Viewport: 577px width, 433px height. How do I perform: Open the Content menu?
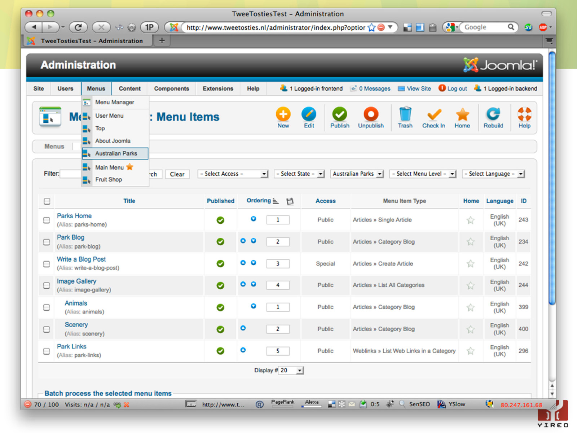point(130,88)
